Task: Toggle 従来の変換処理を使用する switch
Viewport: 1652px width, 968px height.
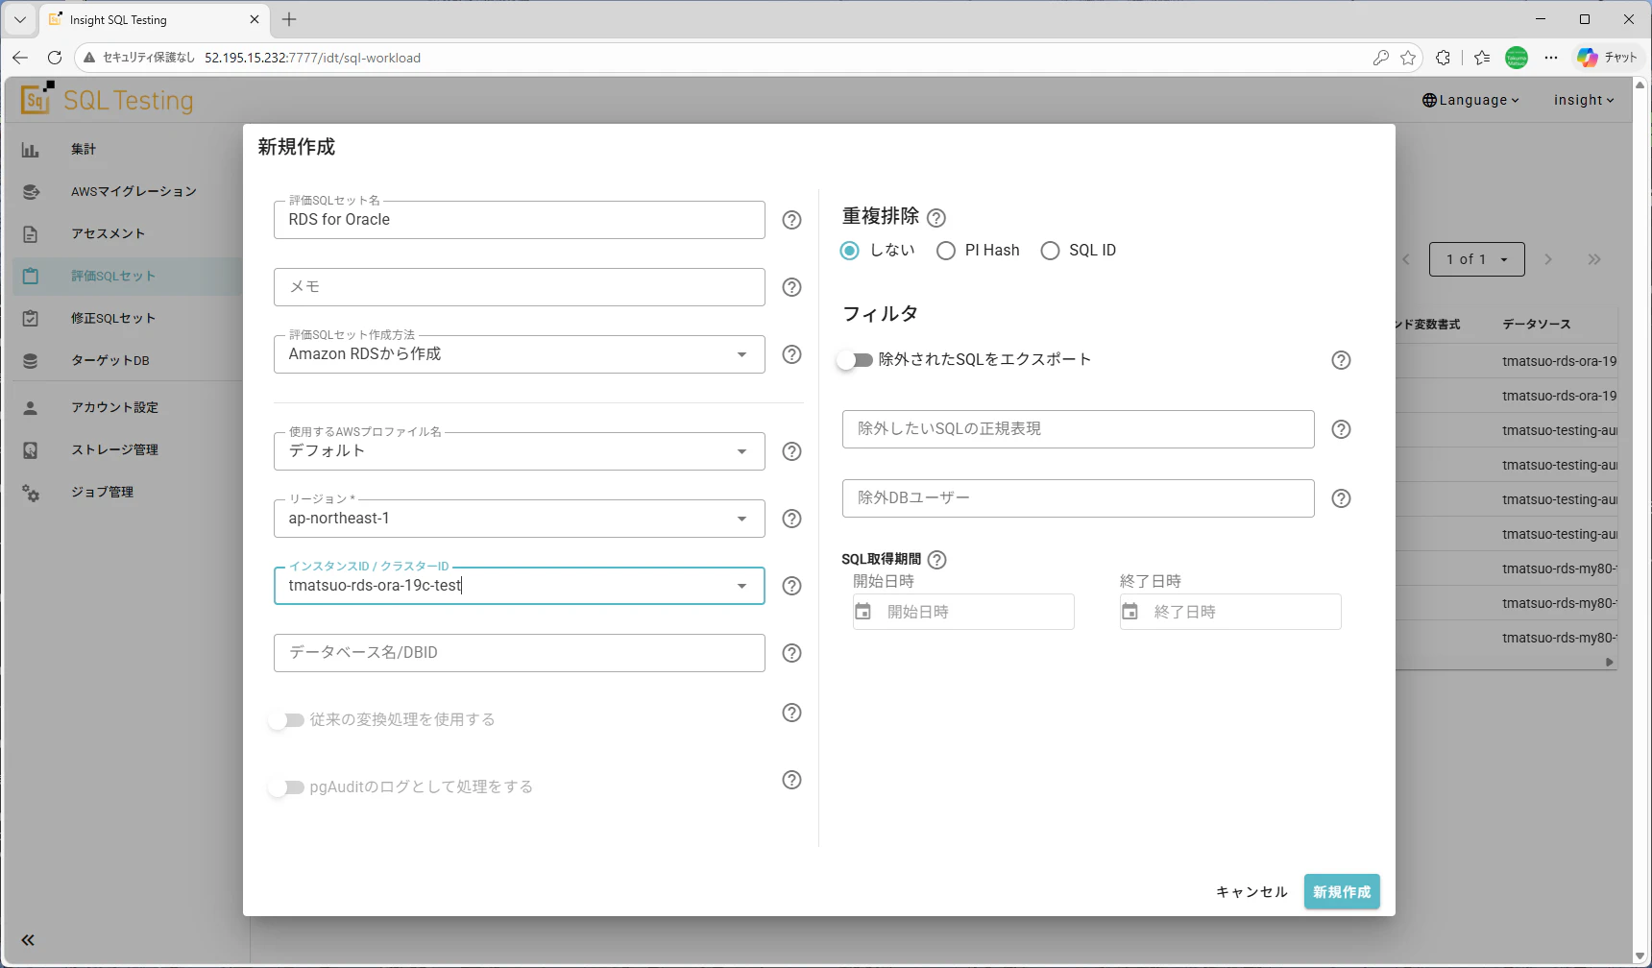Action: coord(285,720)
